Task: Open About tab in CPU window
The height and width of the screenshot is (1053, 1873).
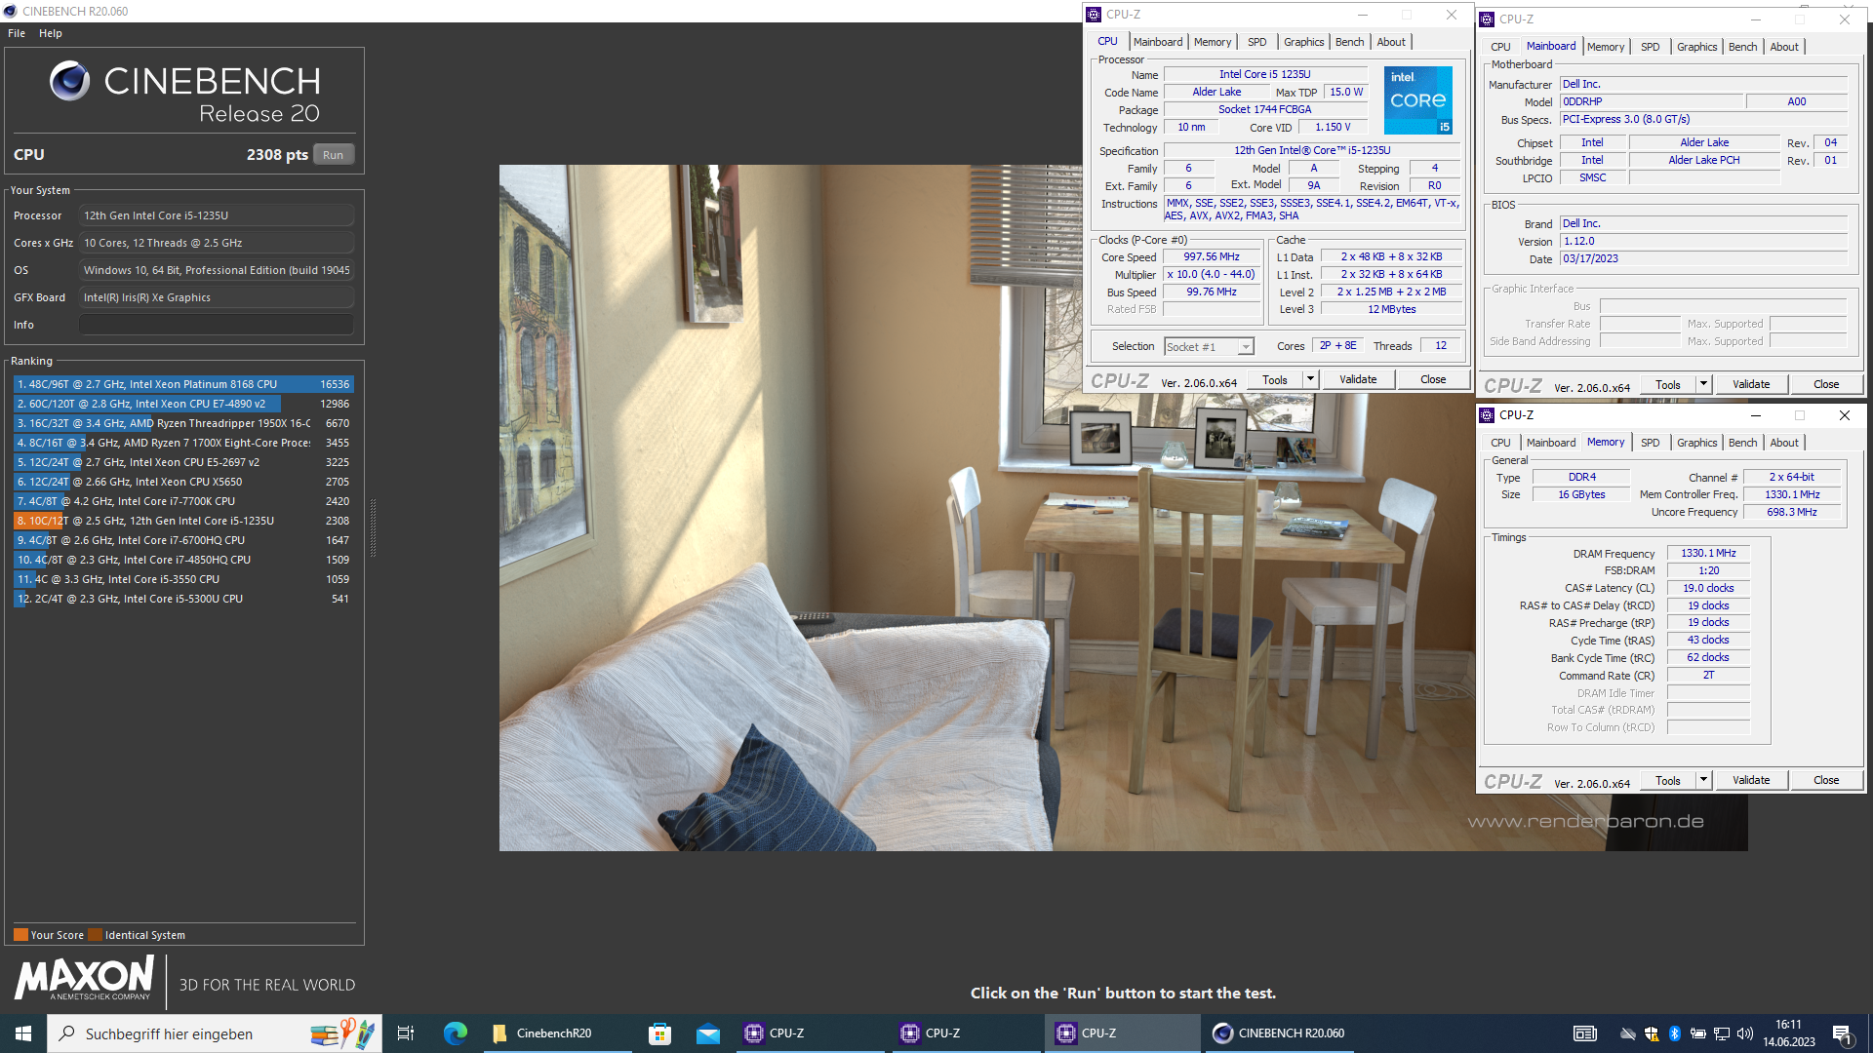Action: tap(1391, 42)
